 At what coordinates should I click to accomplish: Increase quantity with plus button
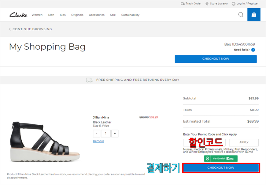(x=115, y=134)
